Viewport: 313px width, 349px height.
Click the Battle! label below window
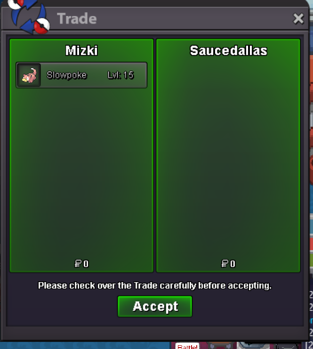tap(187, 346)
